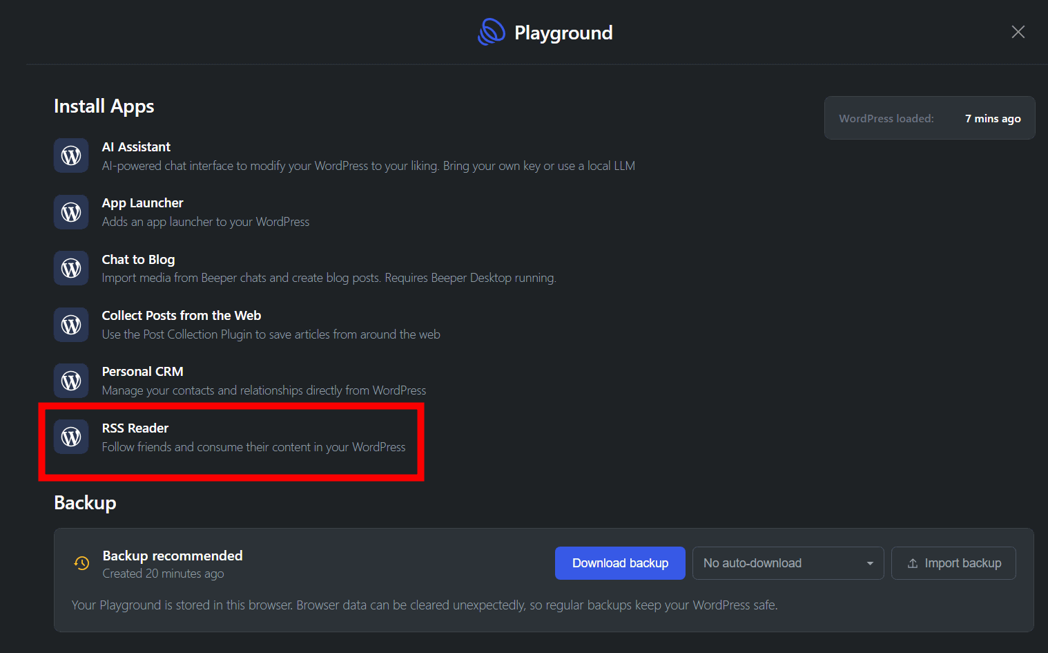Viewport: 1048px width, 653px height.
Task: Click the Playground swirl logo
Action: pyautogui.click(x=492, y=32)
